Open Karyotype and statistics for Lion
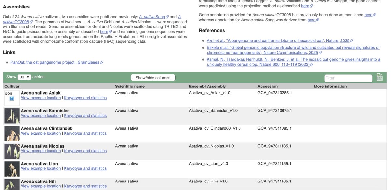Screen dimensions: 391x190 point(85,168)
